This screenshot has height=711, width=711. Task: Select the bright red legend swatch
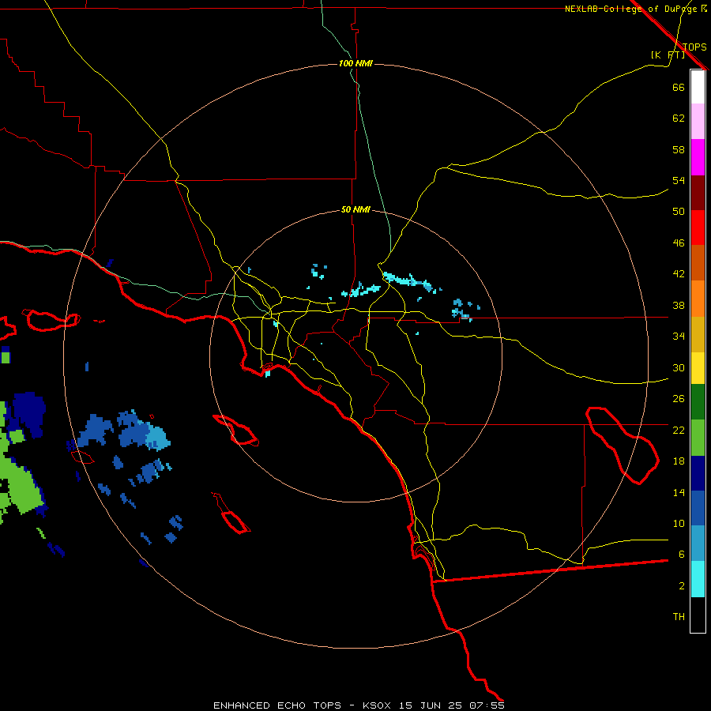pos(698,228)
